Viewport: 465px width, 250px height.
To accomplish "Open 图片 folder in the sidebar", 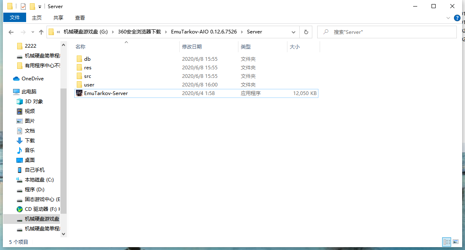I will point(30,121).
